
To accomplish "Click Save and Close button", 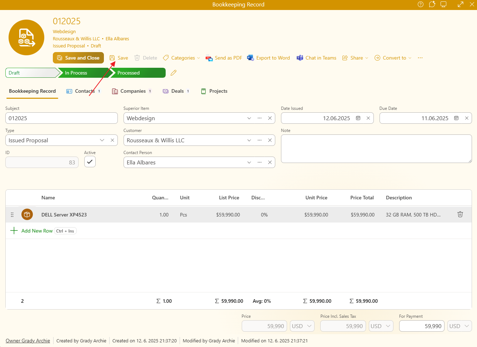I will click(78, 58).
